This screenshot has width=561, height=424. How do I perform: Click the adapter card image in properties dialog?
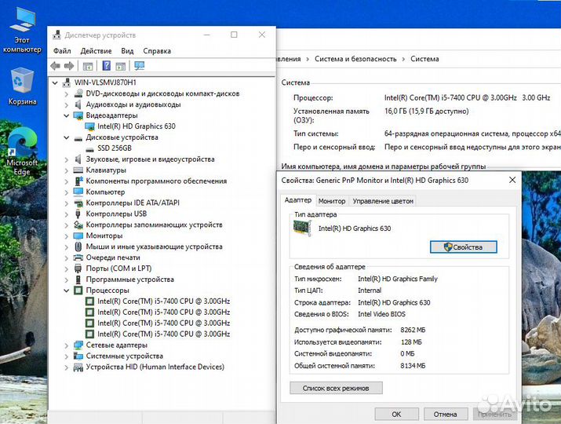(x=302, y=228)
